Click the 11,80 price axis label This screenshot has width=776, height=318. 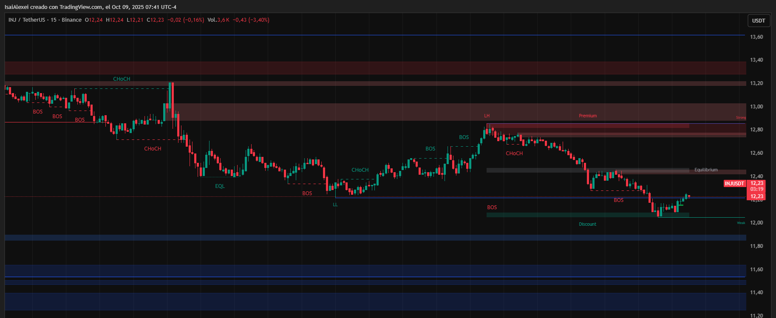click(756, 246)
